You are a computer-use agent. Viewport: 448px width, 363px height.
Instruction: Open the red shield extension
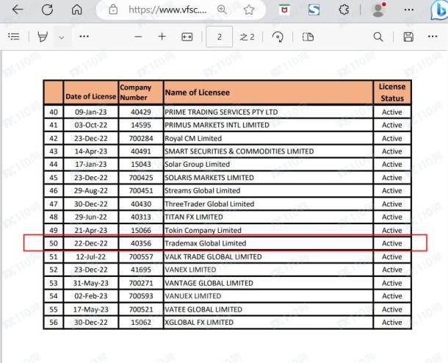pyautogui.click(x=284, y=10)
